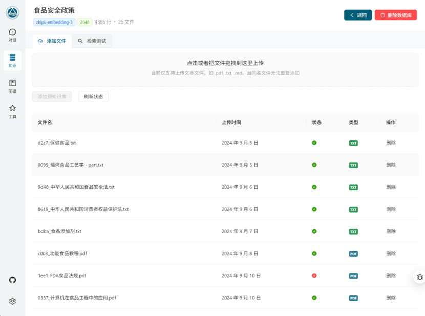Open the 对话 chat section
The height and width of the screenshot is (316, 425).
click(12, 35)
